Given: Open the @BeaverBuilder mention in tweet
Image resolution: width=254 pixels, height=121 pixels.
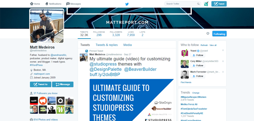Looking at the screenshot, I should (140, 69).
